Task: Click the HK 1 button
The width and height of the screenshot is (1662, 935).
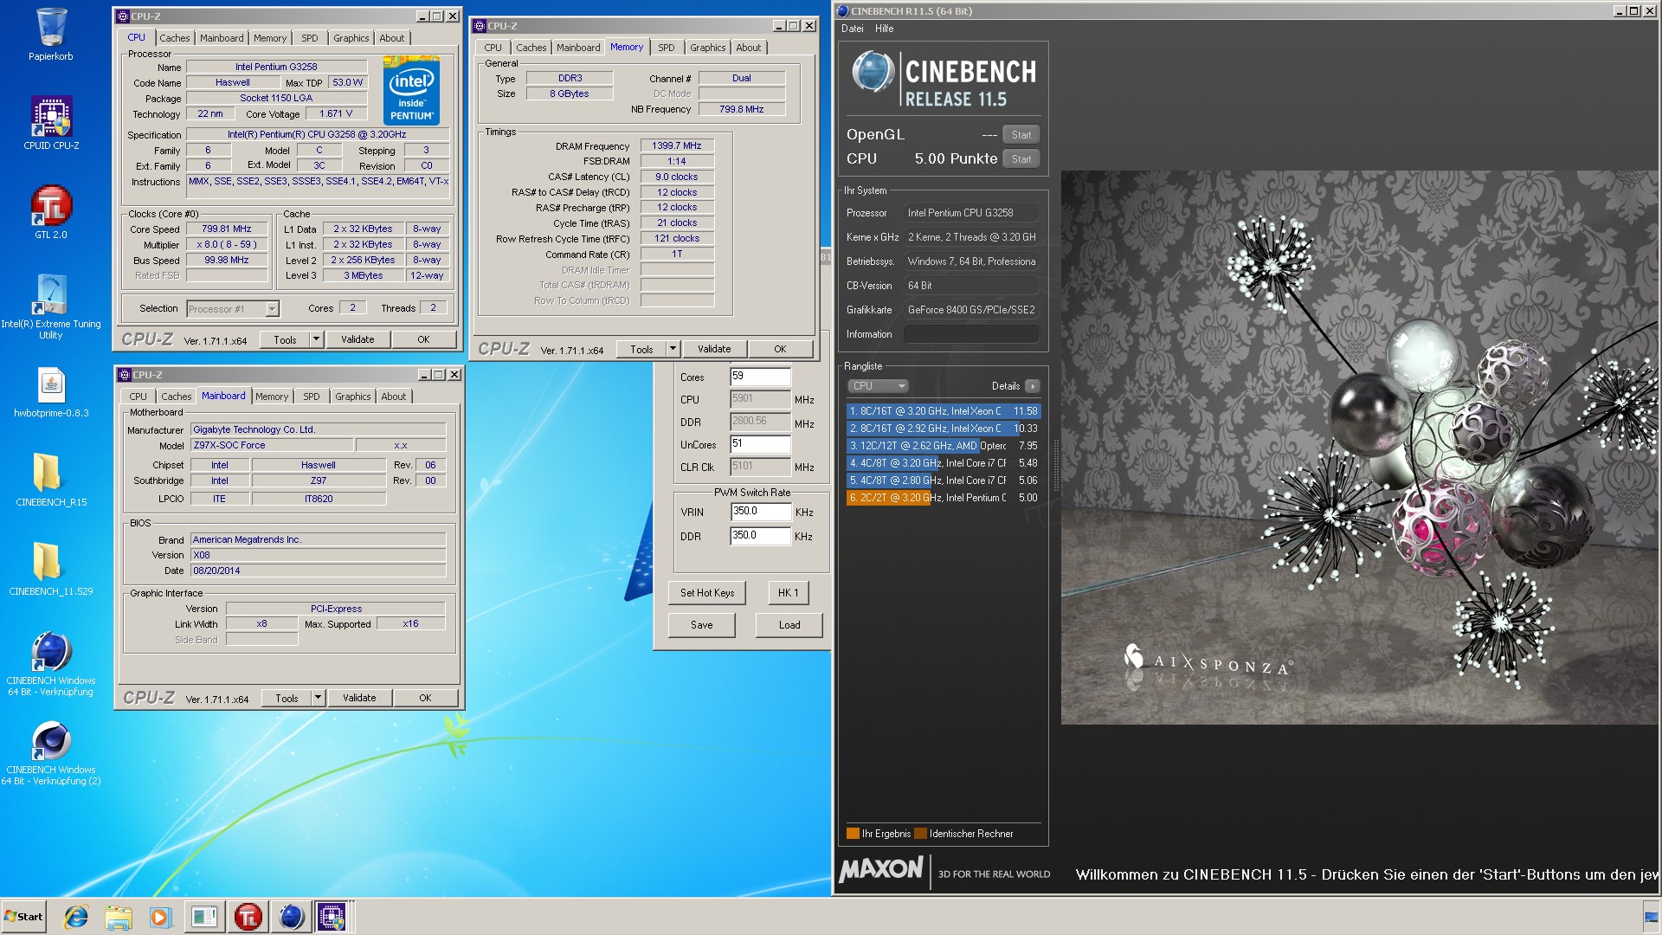Action: pyautogui.click(x=788, y=593)
